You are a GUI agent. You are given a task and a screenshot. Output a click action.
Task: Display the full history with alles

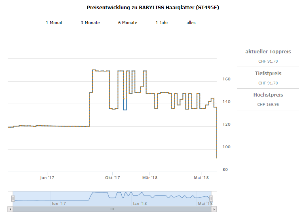(191, 23)
